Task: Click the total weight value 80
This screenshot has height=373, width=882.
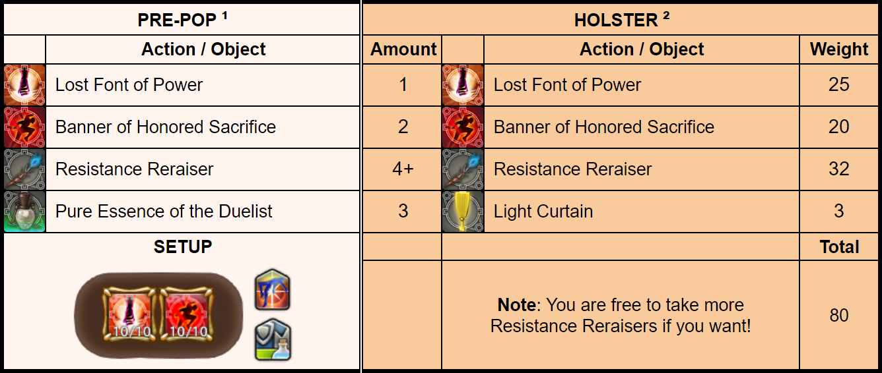Action: [x=839, y=315]
